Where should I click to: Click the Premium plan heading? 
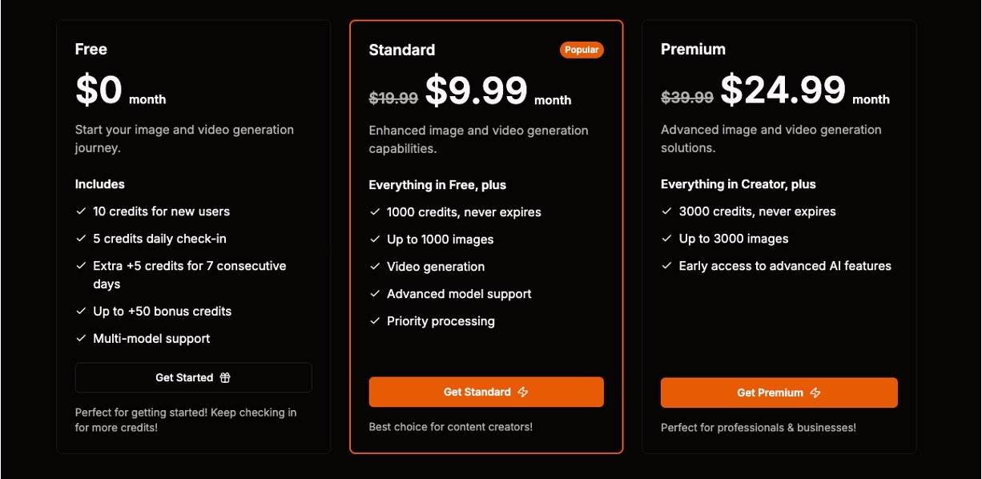(x=693, y=49)
